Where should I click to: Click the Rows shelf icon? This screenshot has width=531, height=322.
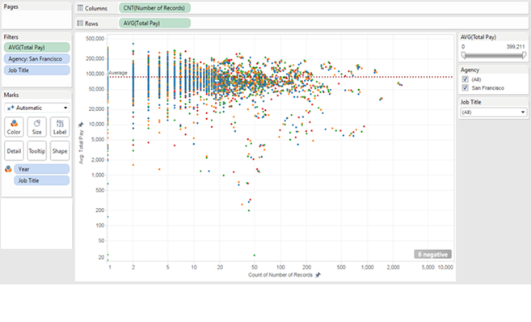coord(80,23)
